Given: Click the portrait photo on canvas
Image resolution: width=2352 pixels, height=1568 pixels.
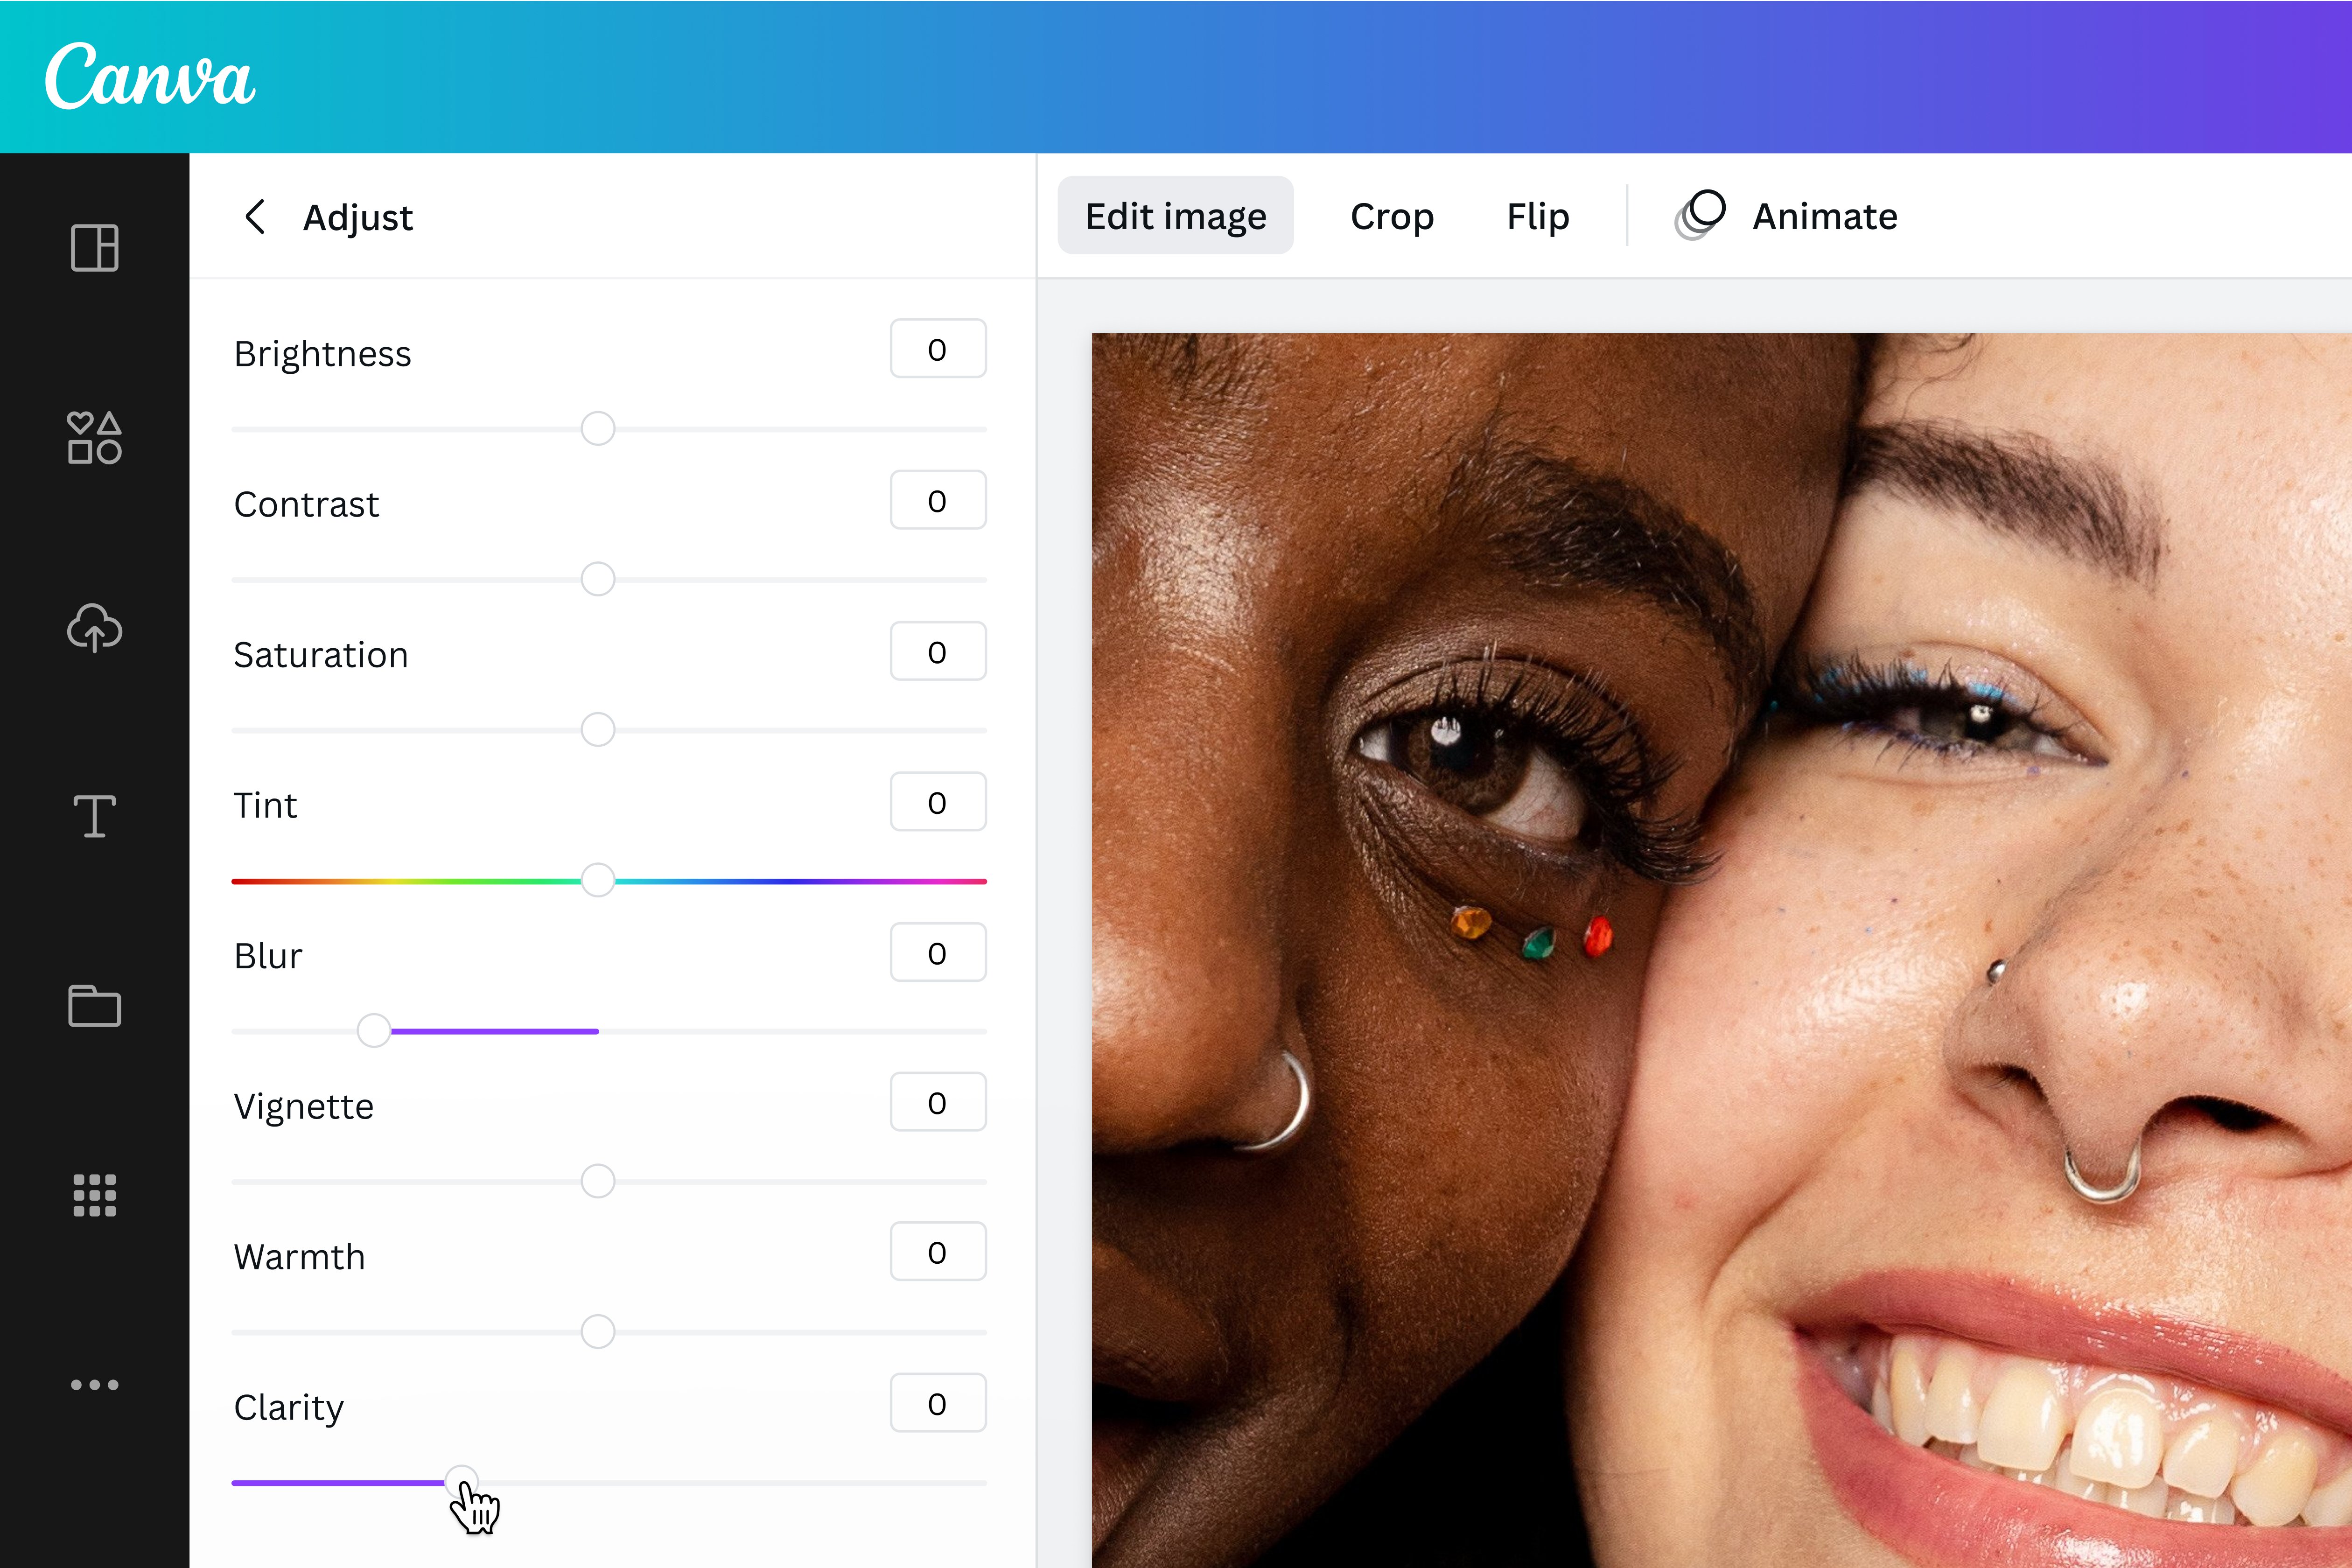Looking at the screenshot, I should point(1720,950).
